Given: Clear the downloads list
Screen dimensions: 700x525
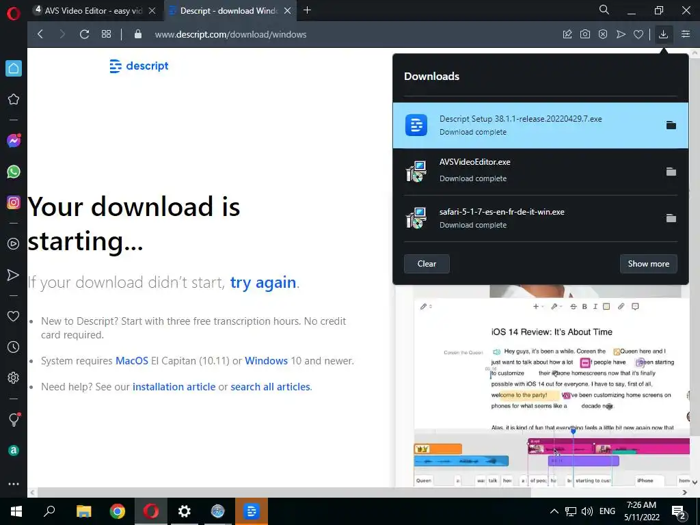Looking at the screenshot, I should click(427, 264).
